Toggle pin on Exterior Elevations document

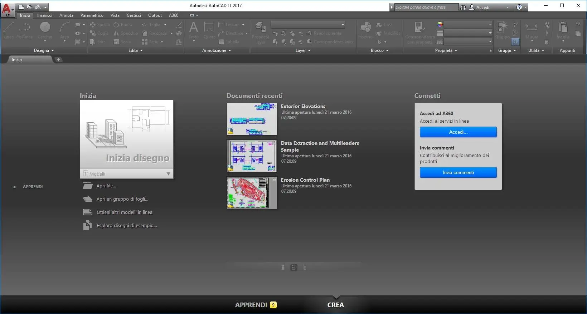(x=274, y=106)
